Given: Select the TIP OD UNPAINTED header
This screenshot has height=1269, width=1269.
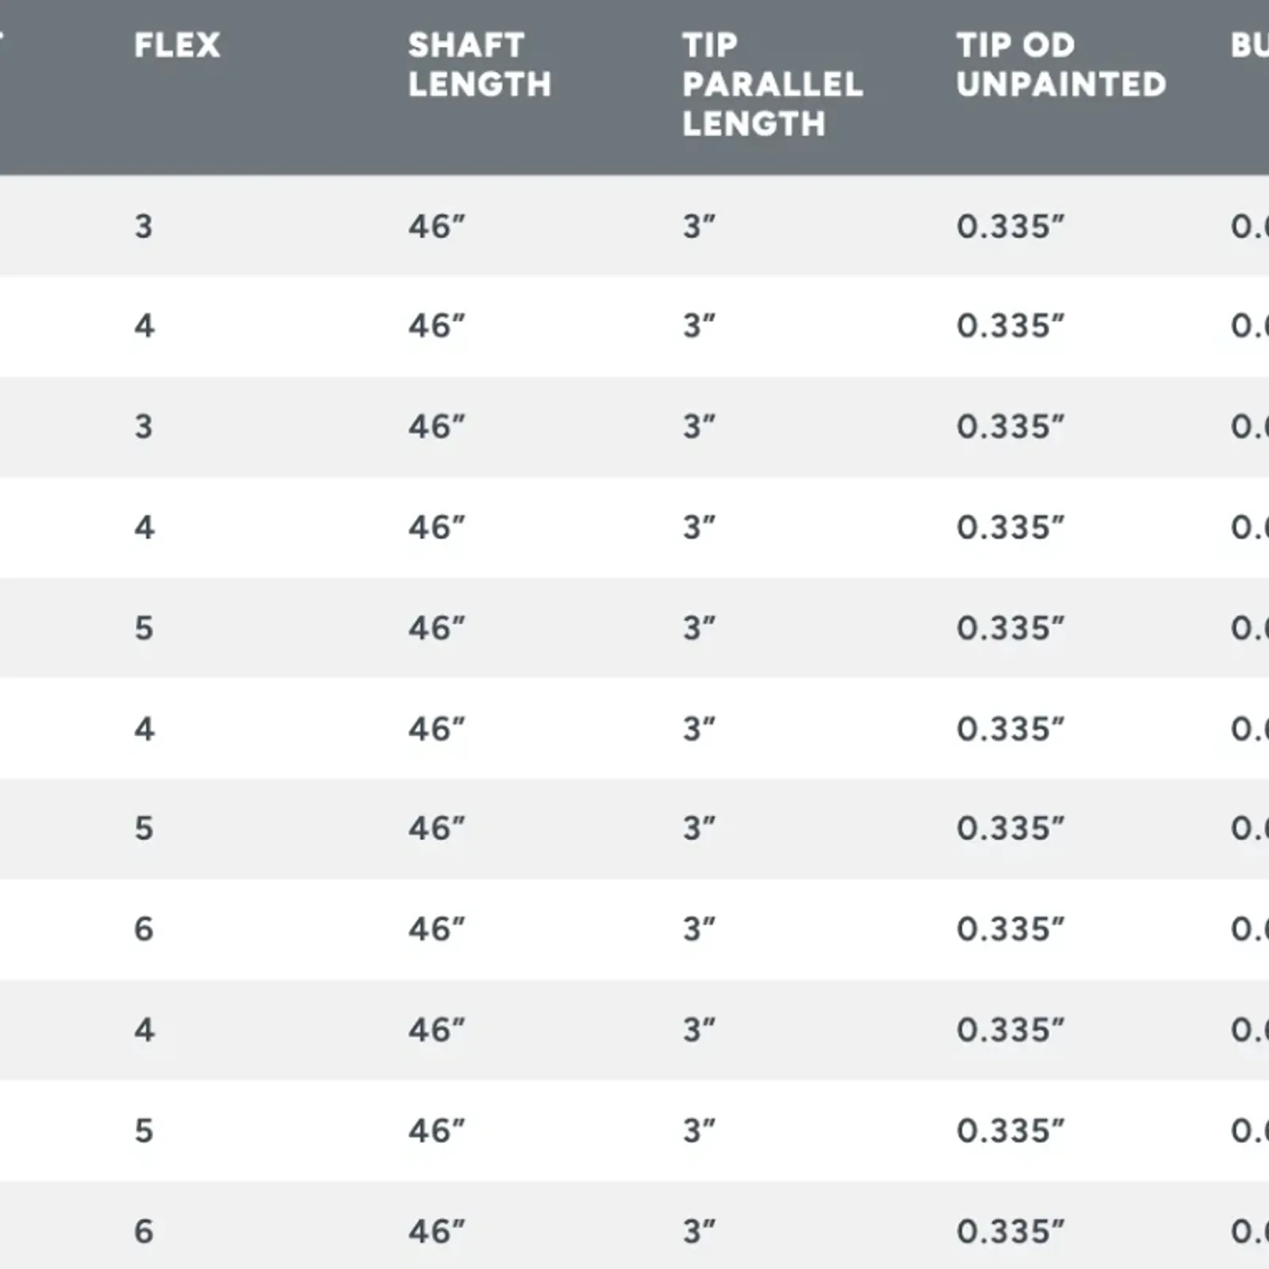Looking at the screenshot, I should click(1061, 65).
